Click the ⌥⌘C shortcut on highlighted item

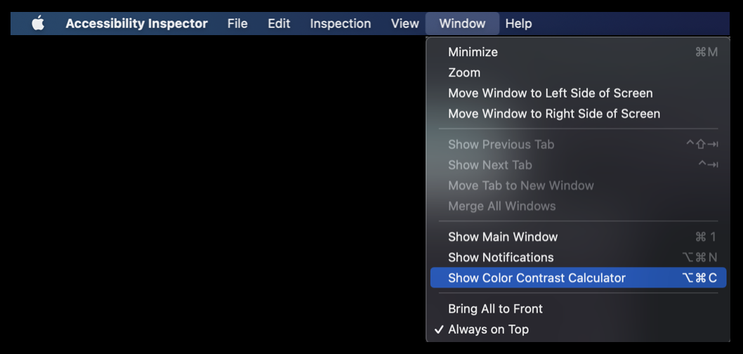[699, 277]
